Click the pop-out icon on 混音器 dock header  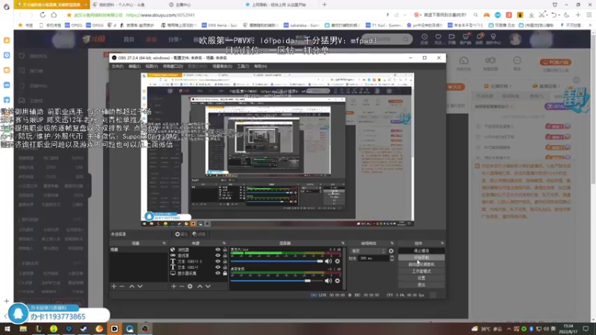(343, 243)
